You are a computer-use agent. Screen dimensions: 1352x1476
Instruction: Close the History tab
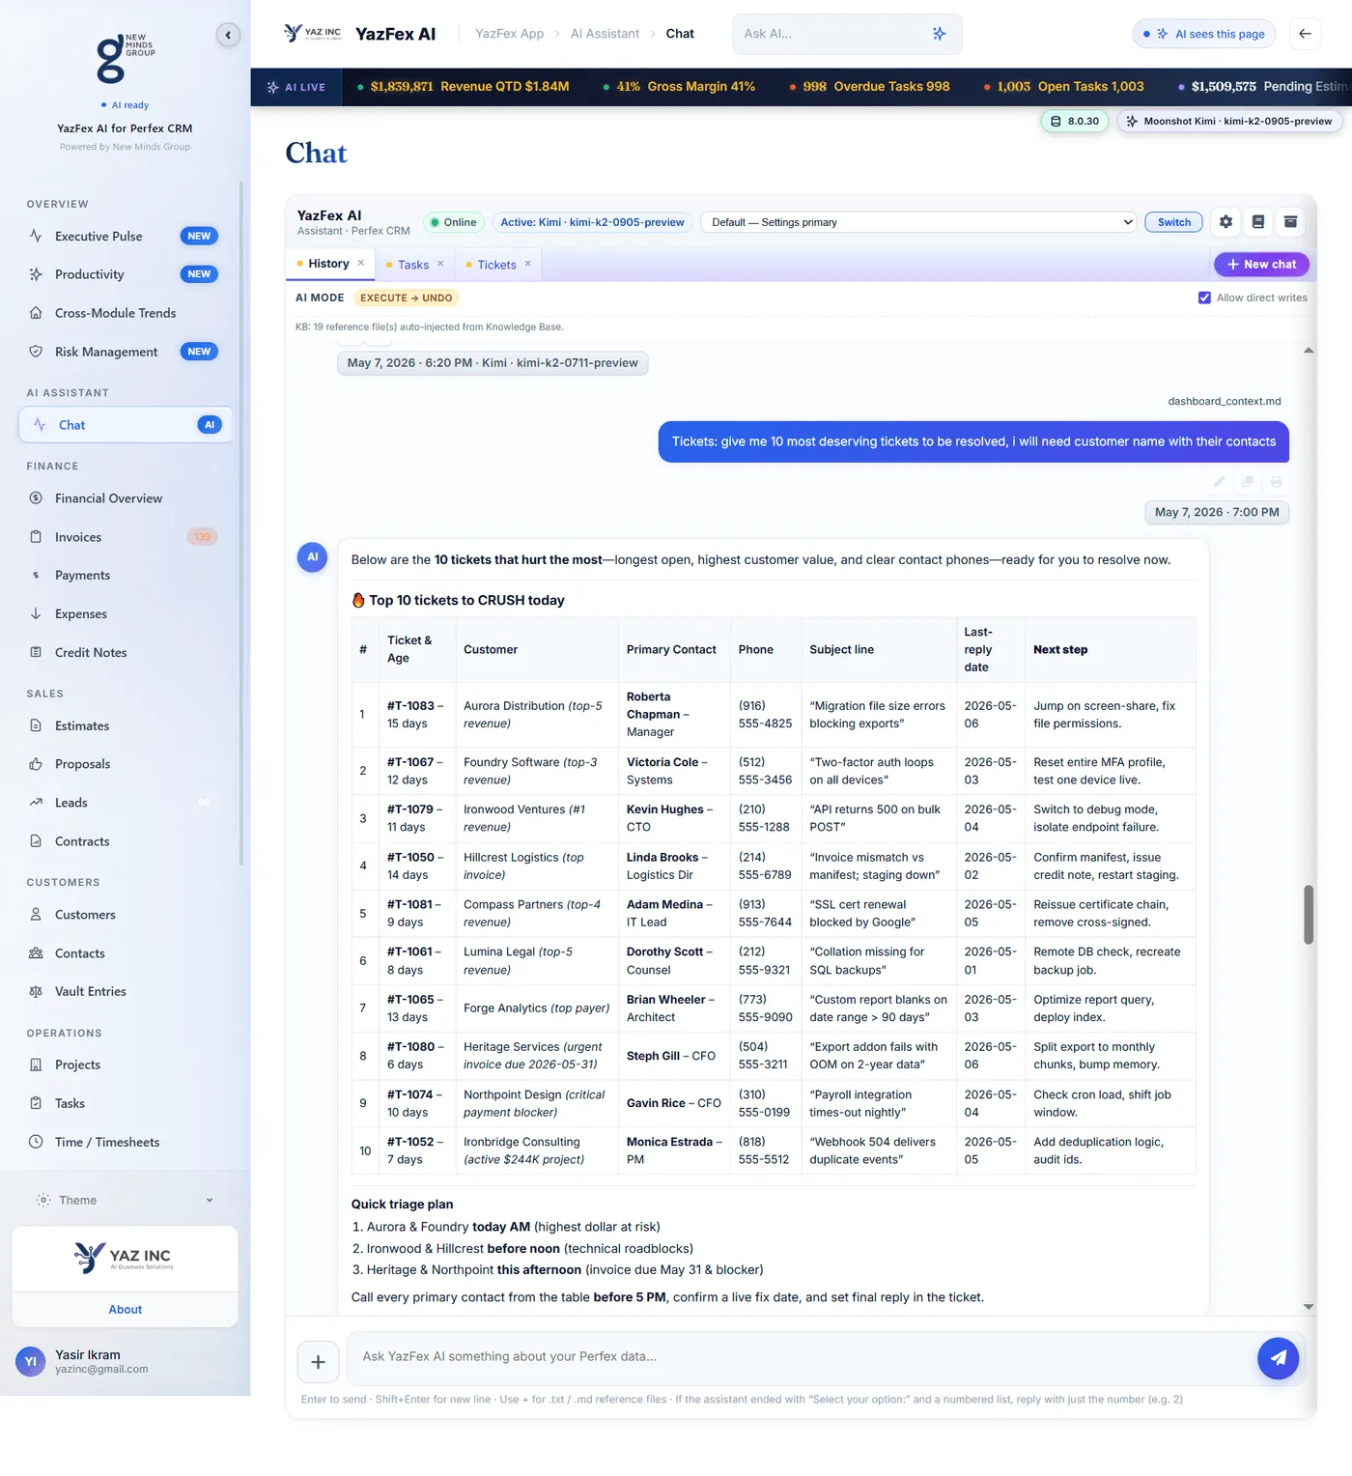pos(361,264)
